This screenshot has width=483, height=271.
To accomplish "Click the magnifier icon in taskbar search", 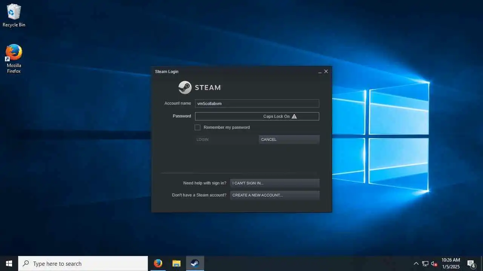I will click(26, 263).
